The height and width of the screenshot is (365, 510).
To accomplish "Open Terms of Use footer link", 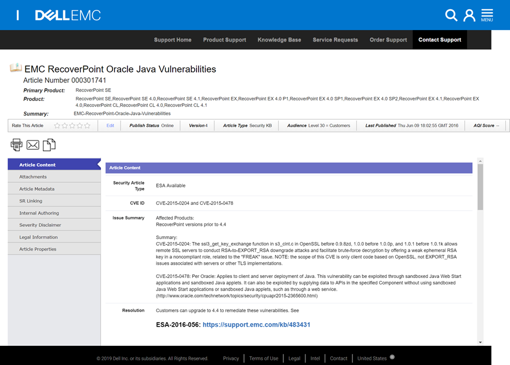I will click(x=264, y=358).
